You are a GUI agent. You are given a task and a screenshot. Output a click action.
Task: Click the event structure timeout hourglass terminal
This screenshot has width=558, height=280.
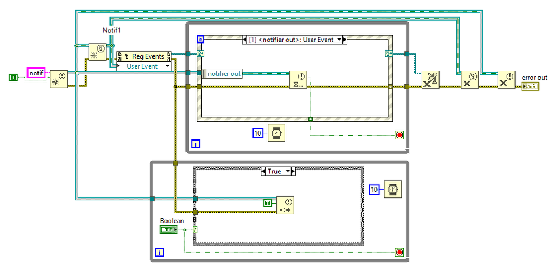pyautogui.click(x=201, y=39)
